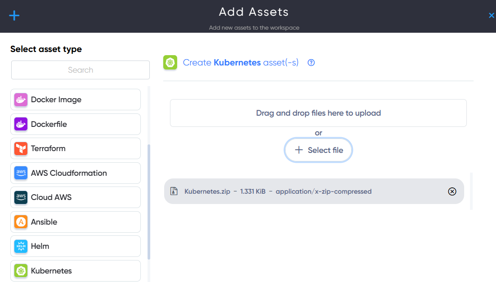Pick the Helm asset type label

click(40, 246)
